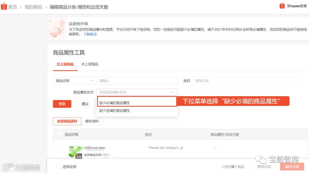Open the product thumbnail labeled 1/9
This screenshot has width=309, height=173.
tap(75, 152)
